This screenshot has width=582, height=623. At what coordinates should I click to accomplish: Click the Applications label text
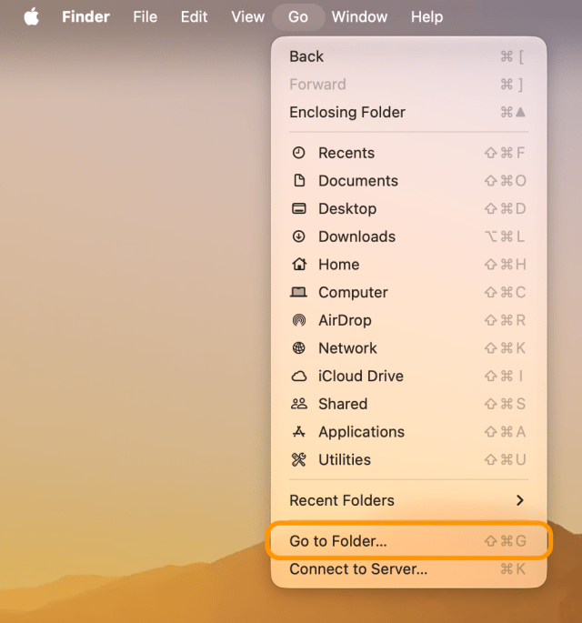(x=362, y=432)
